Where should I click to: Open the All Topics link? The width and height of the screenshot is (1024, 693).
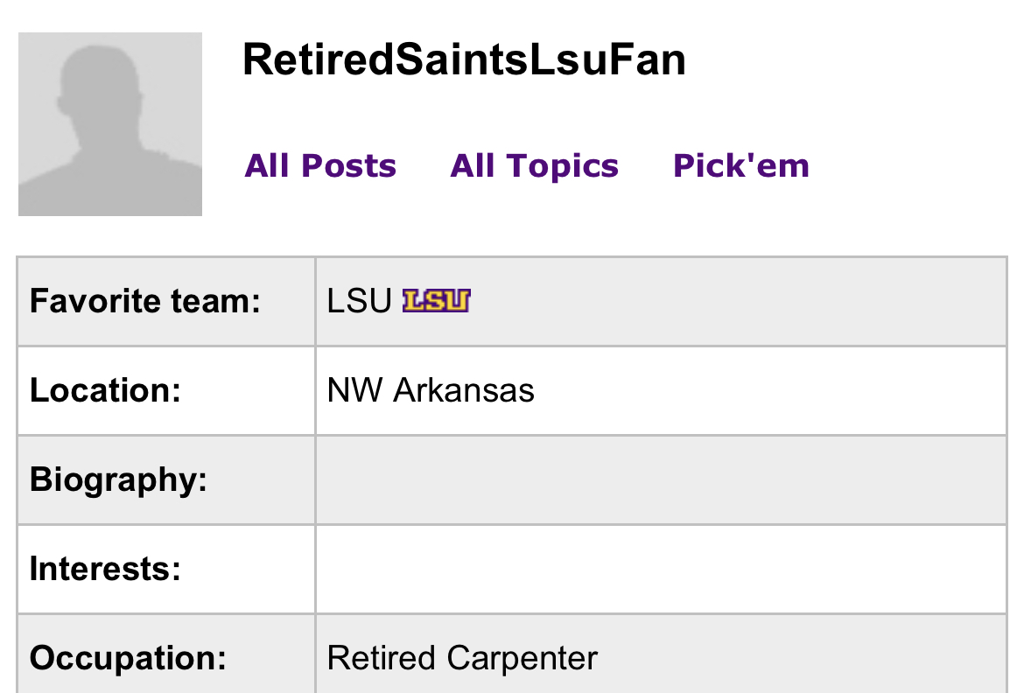pos(534,165)
